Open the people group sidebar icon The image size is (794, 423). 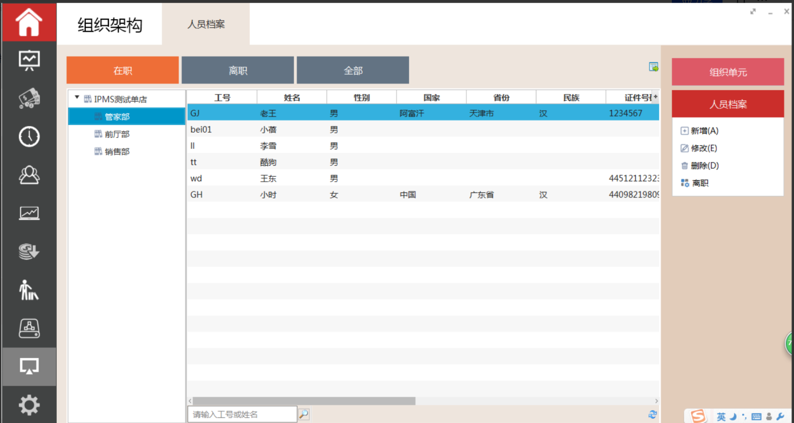point(29,175)
